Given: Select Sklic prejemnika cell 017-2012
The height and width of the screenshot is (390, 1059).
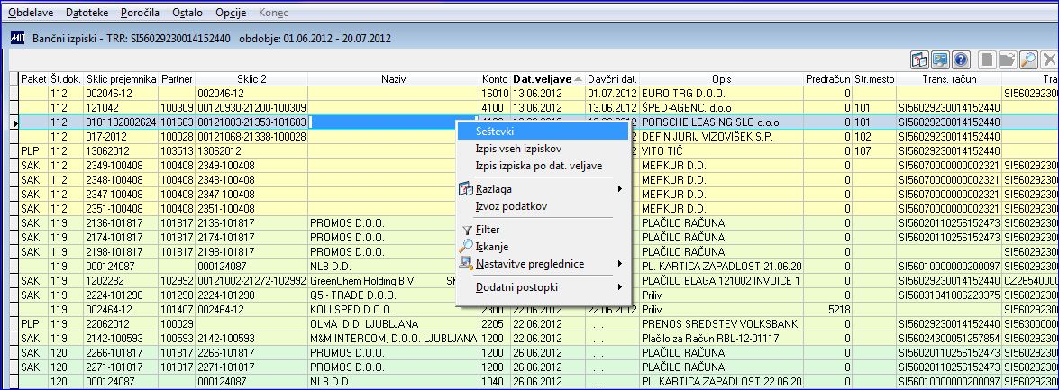Looking at the screenshot, I should pos(121,136).
